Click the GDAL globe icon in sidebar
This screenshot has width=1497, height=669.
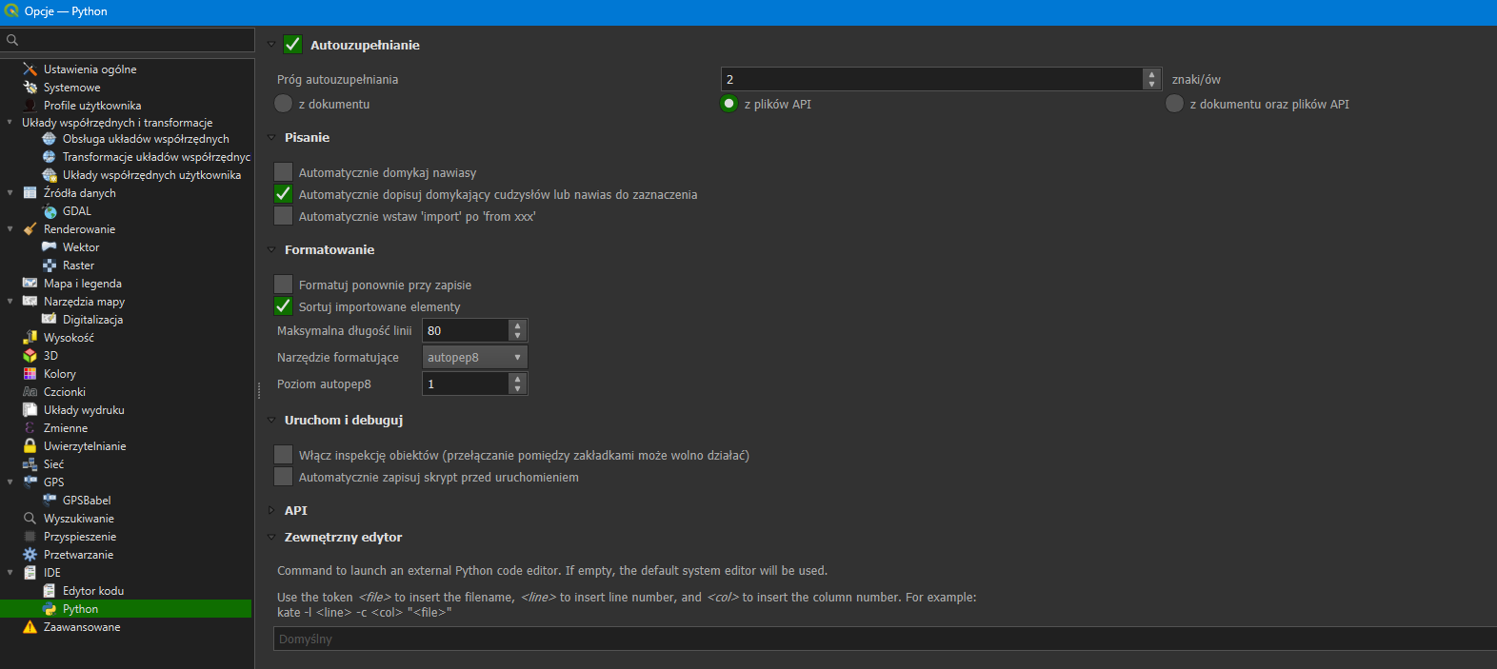50,211
